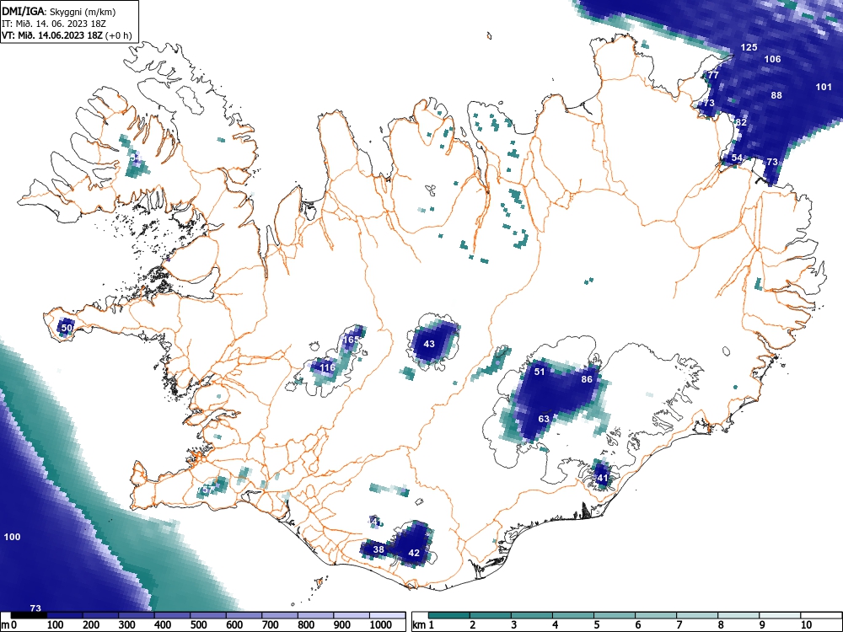Click the '300' label on the meter legend
This screenshot has width=843, height=632.
(127, 625)
